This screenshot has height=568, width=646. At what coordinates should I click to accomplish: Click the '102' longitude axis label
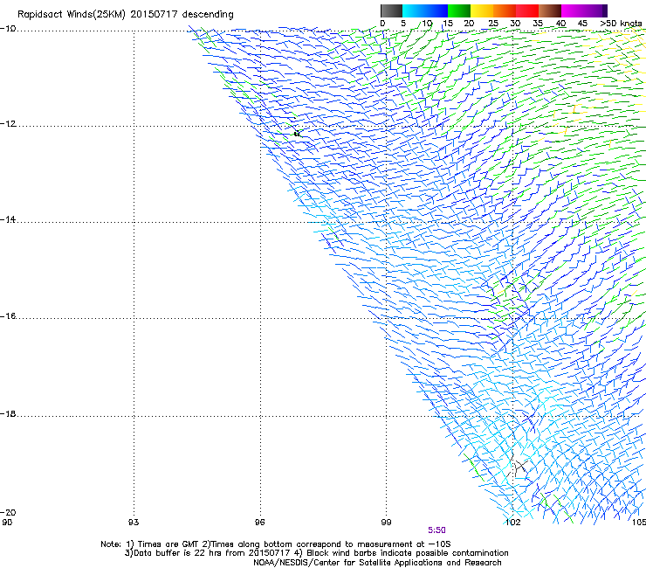[x=512, y=523]
